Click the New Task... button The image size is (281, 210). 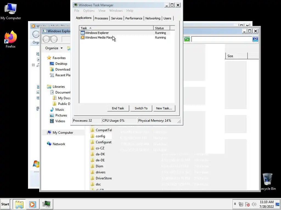coord(164,108)
